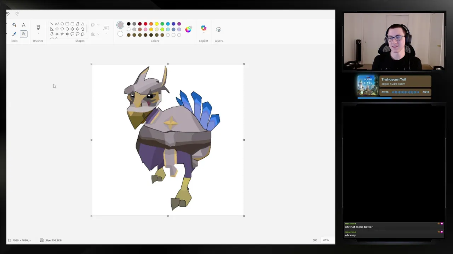Pick the pink color swatch

[145, 29]
